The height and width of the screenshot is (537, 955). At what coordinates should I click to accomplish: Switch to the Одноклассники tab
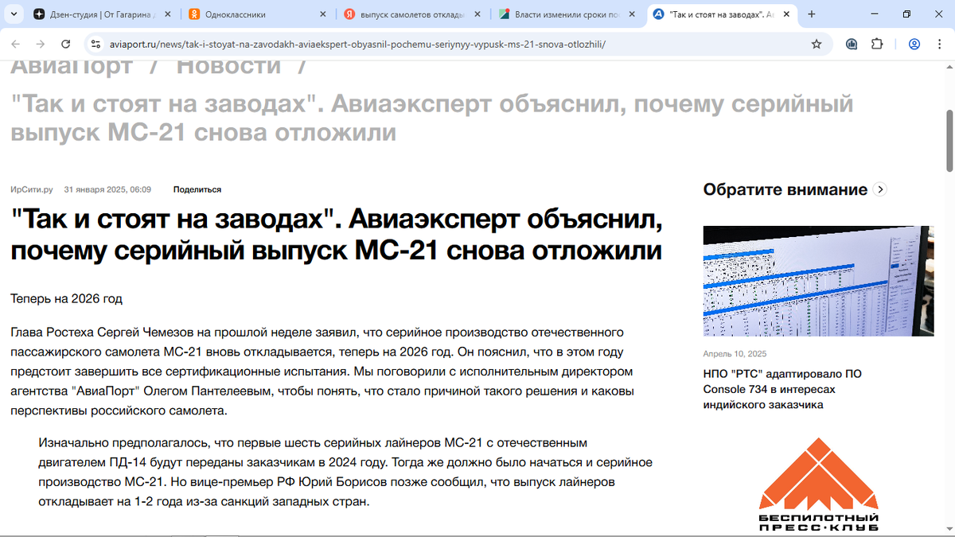coord(256,14)
